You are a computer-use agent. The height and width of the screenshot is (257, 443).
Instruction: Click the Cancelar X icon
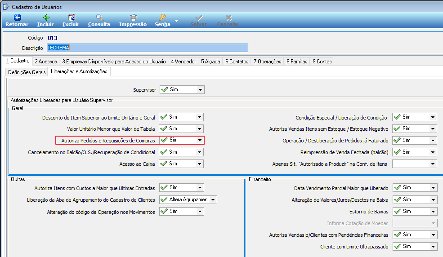click(228, 18)
